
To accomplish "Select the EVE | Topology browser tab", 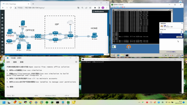I will (x=16, y=4).
